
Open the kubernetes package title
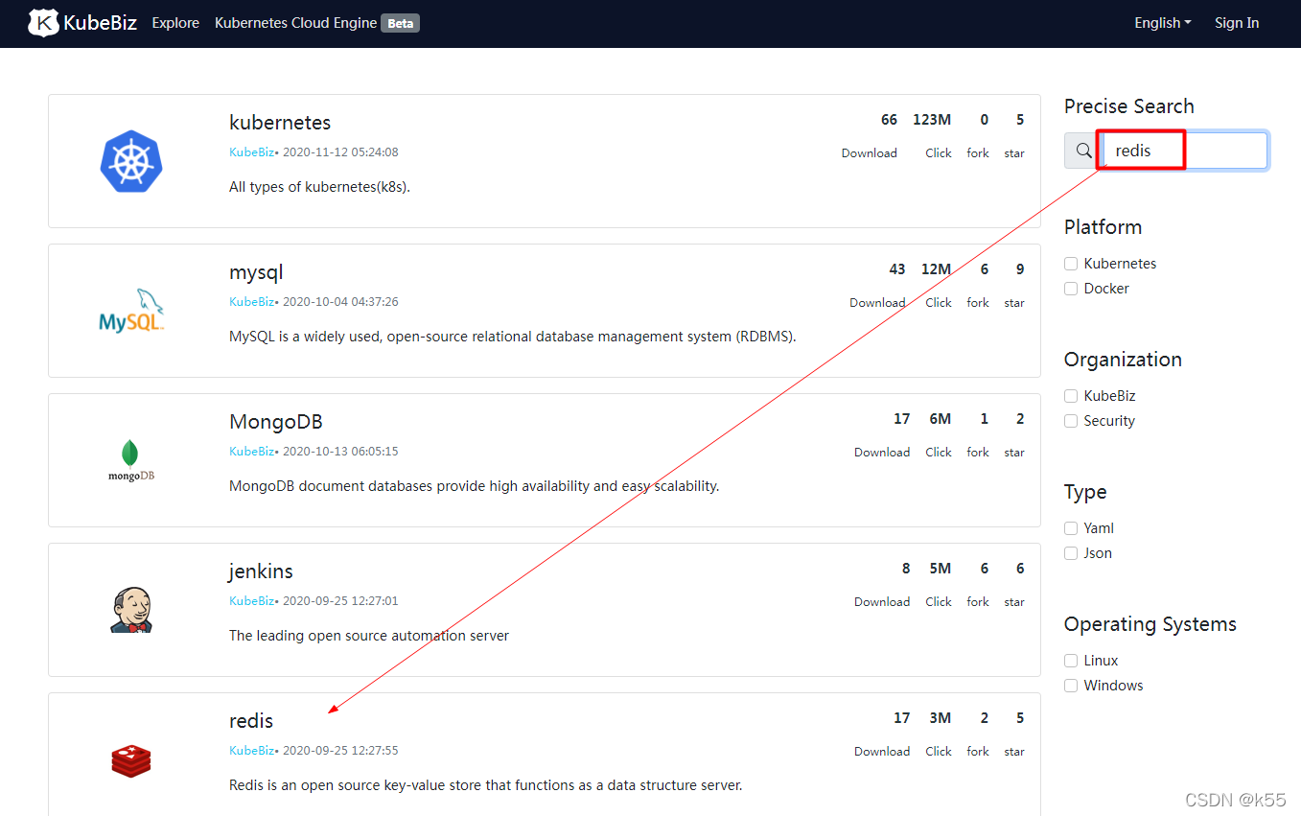[280, 123]
